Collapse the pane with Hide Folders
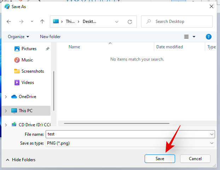 click(21, 160)
